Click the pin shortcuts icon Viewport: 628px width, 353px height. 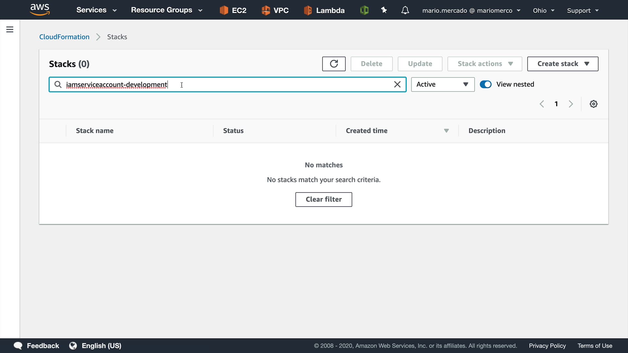pyautogui.click(x=384, y=10)
